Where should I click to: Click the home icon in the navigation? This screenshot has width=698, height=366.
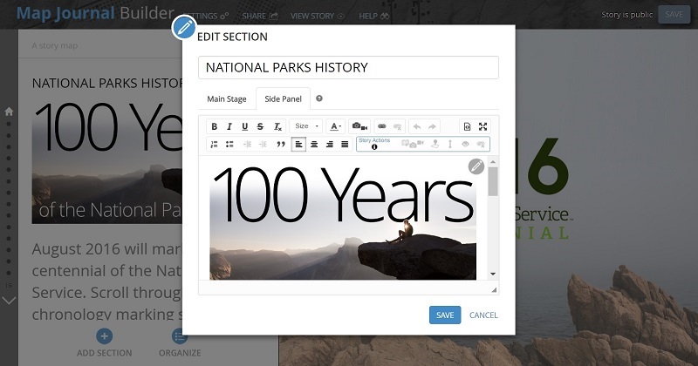[9, 112]
